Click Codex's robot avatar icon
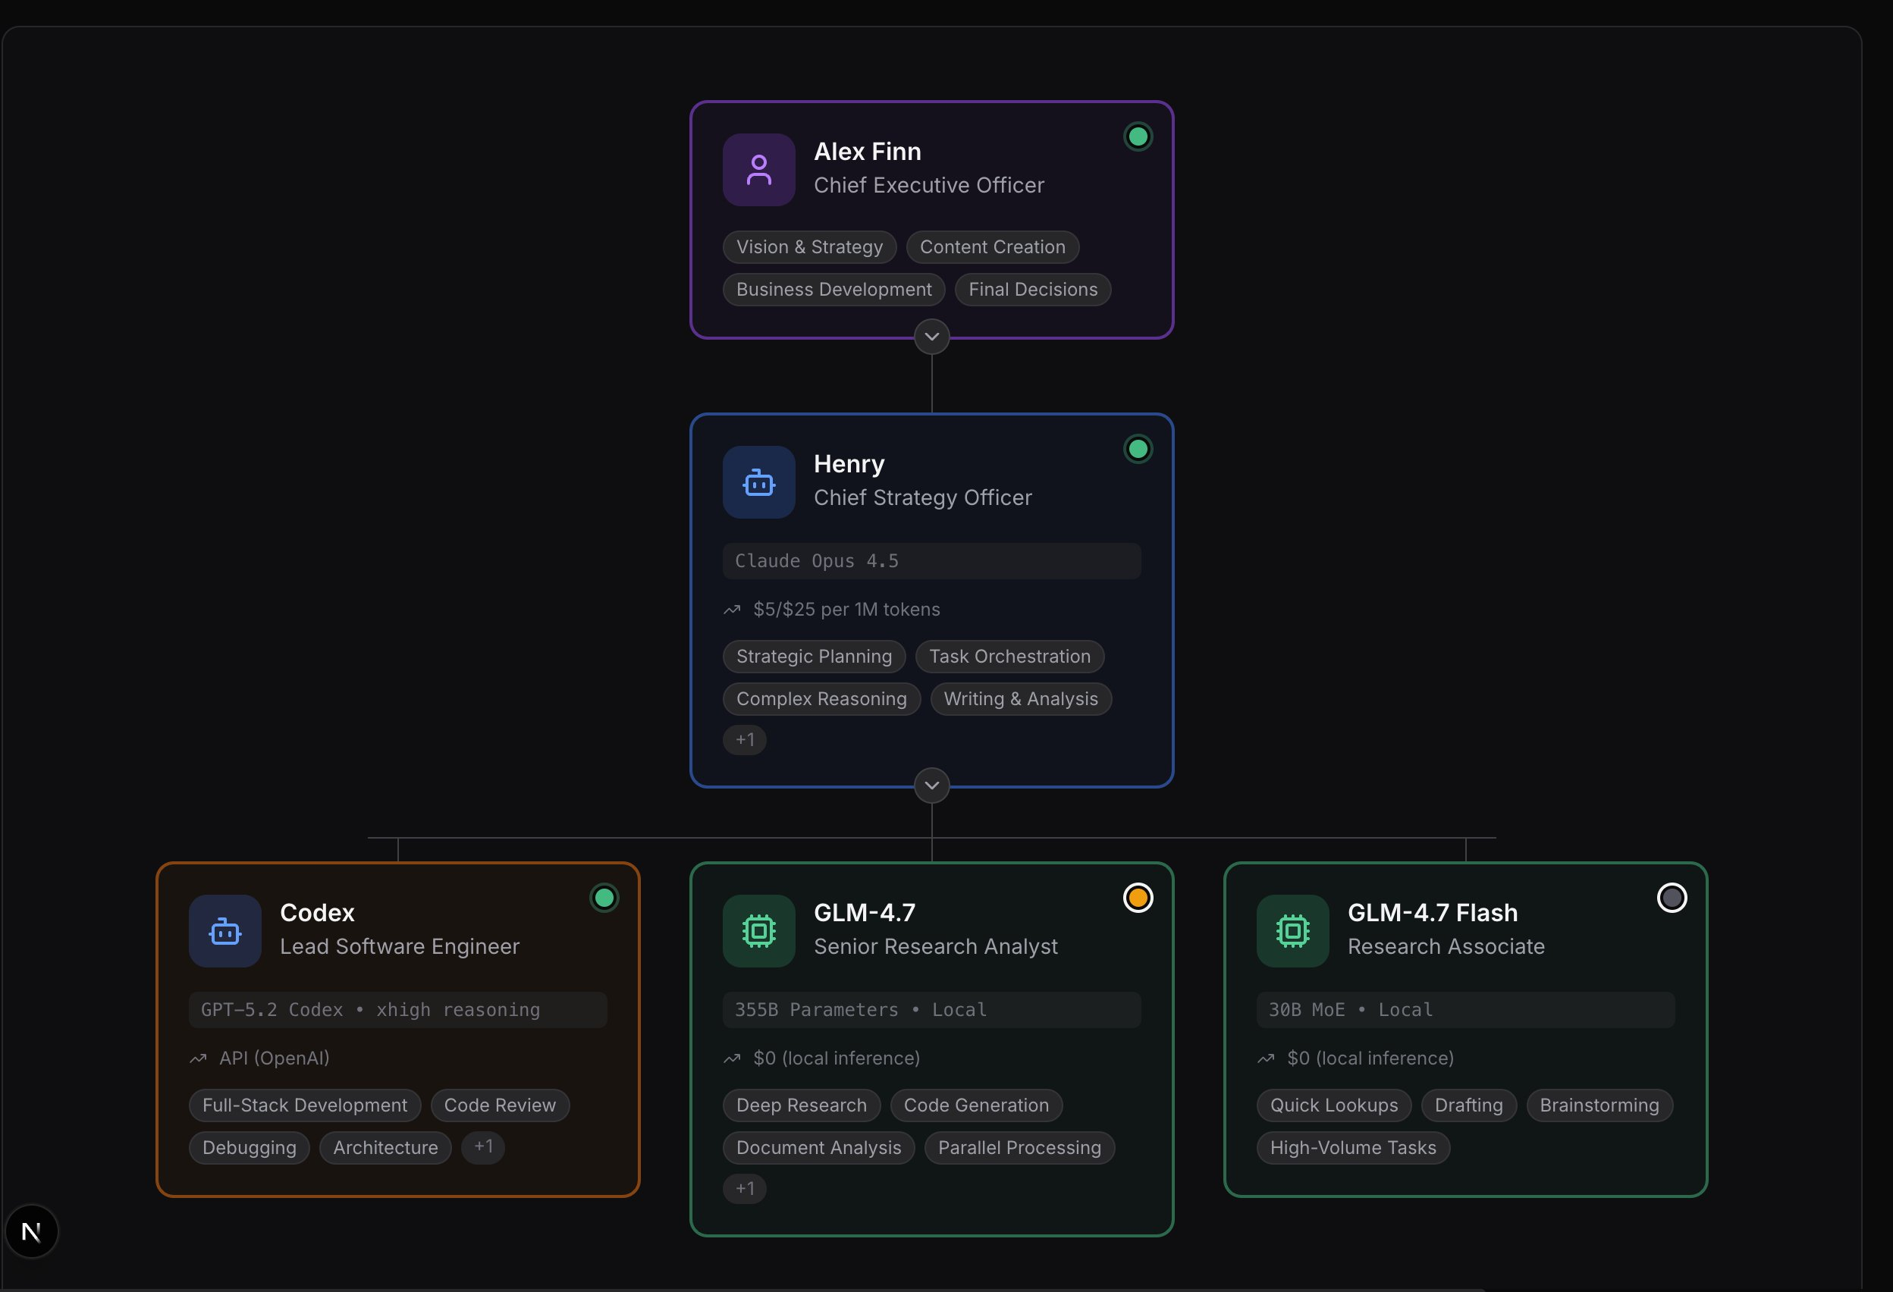Image resolution: width=1893 pixels, height=1292 pixels. click(x=224, y=930)
